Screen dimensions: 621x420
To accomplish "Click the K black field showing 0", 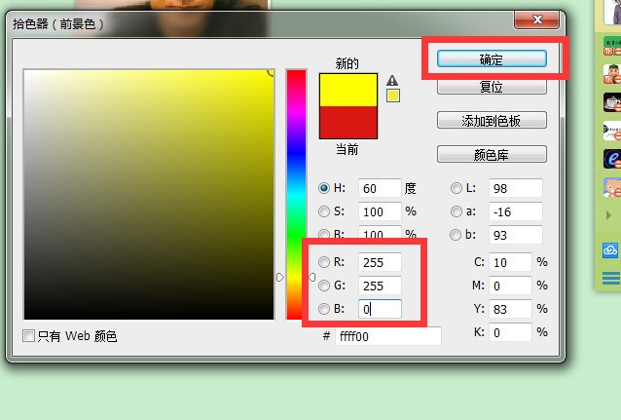I will click(510, 332).
